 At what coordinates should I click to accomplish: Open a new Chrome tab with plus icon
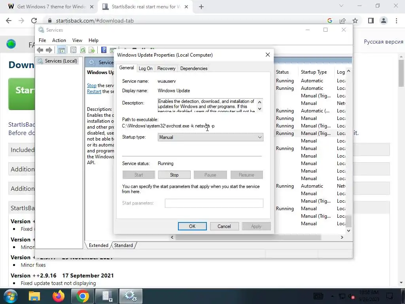click(201, 7)
